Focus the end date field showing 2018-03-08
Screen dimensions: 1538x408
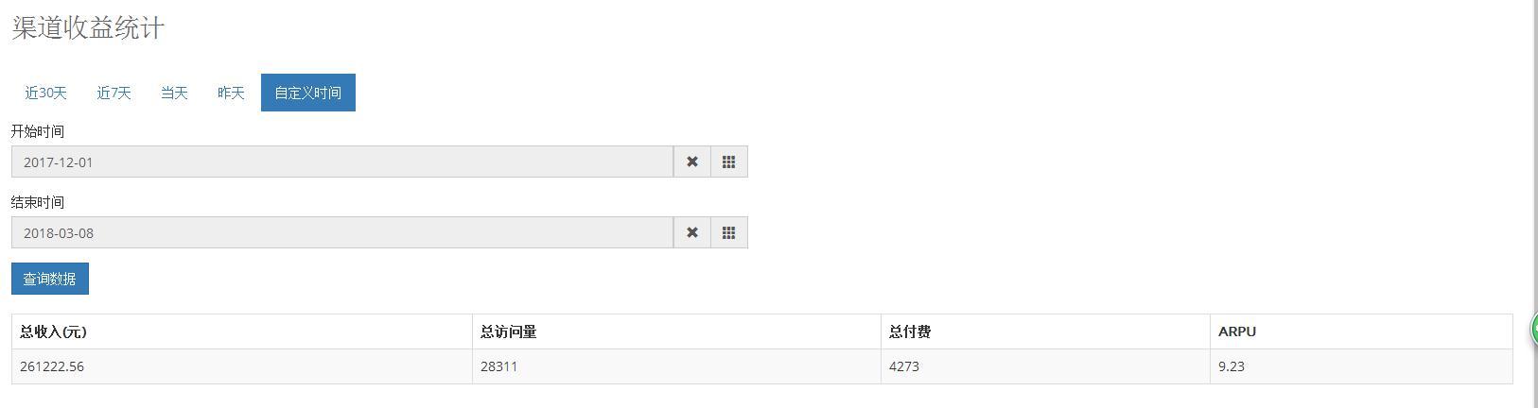tap(342, 232)
